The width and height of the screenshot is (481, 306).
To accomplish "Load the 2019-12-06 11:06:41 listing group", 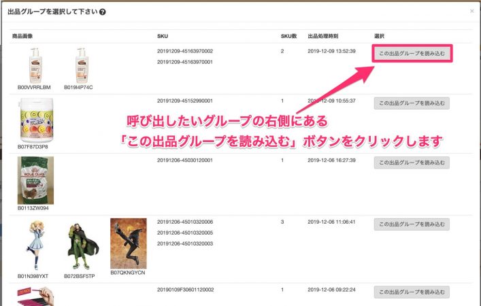I will pyautogui.click(x=412, y=224).
